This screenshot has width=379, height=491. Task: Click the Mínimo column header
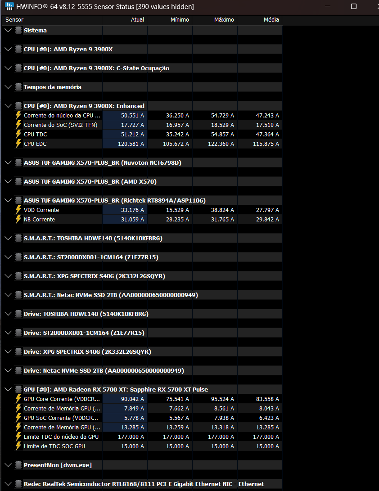[170, 20]
